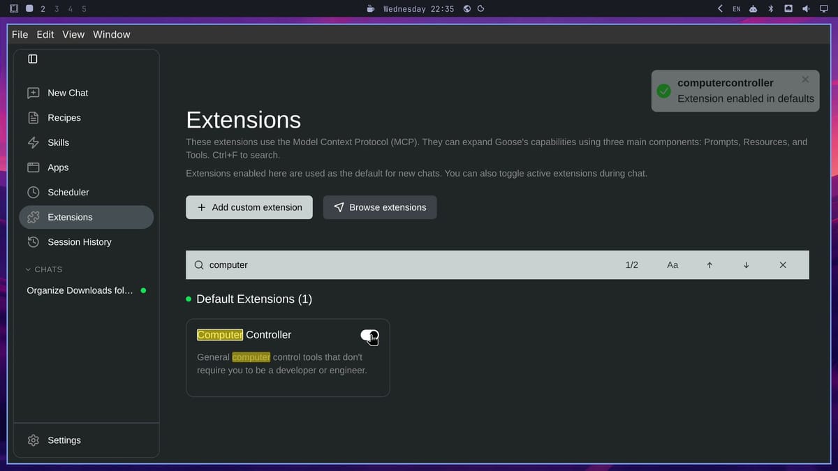Click the search magnifier icon
Screen dimensions: 838x471
pos(199,265)
